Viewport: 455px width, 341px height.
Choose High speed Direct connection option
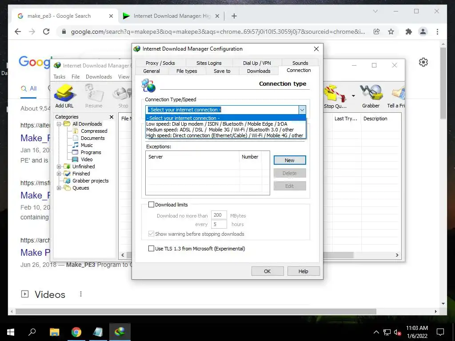[x=226, y=136]
